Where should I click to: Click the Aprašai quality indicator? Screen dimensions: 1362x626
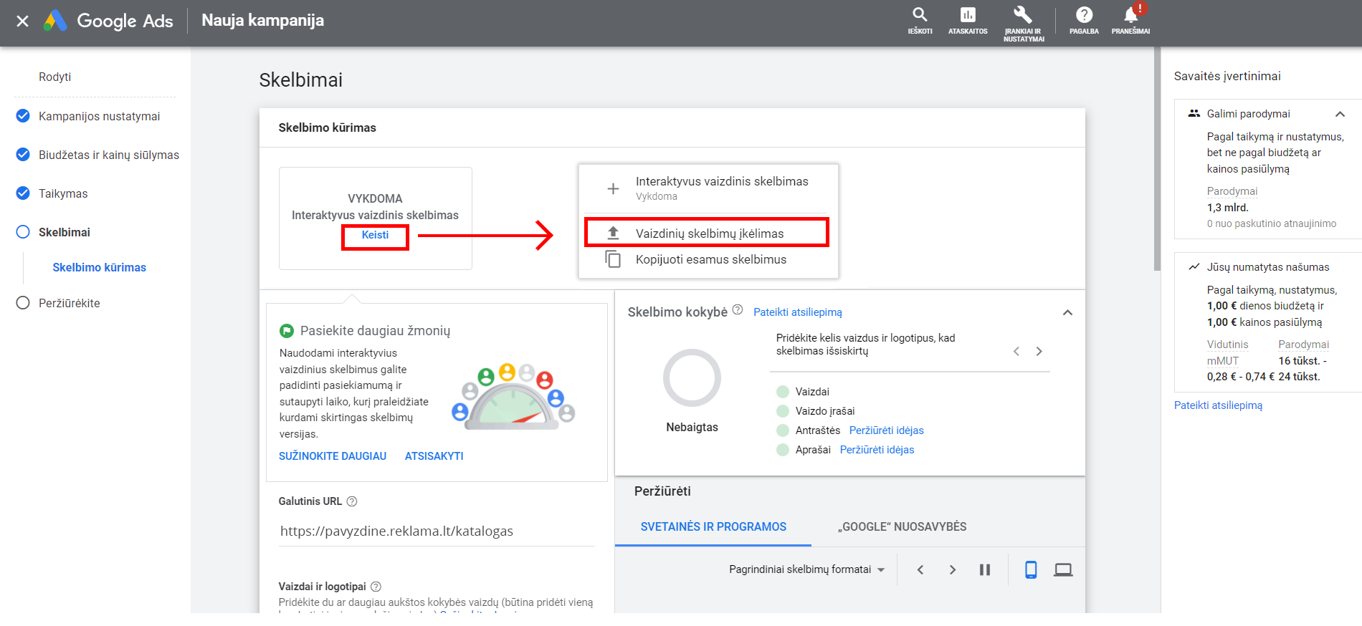pyautogui.click(x=783, y=450)
